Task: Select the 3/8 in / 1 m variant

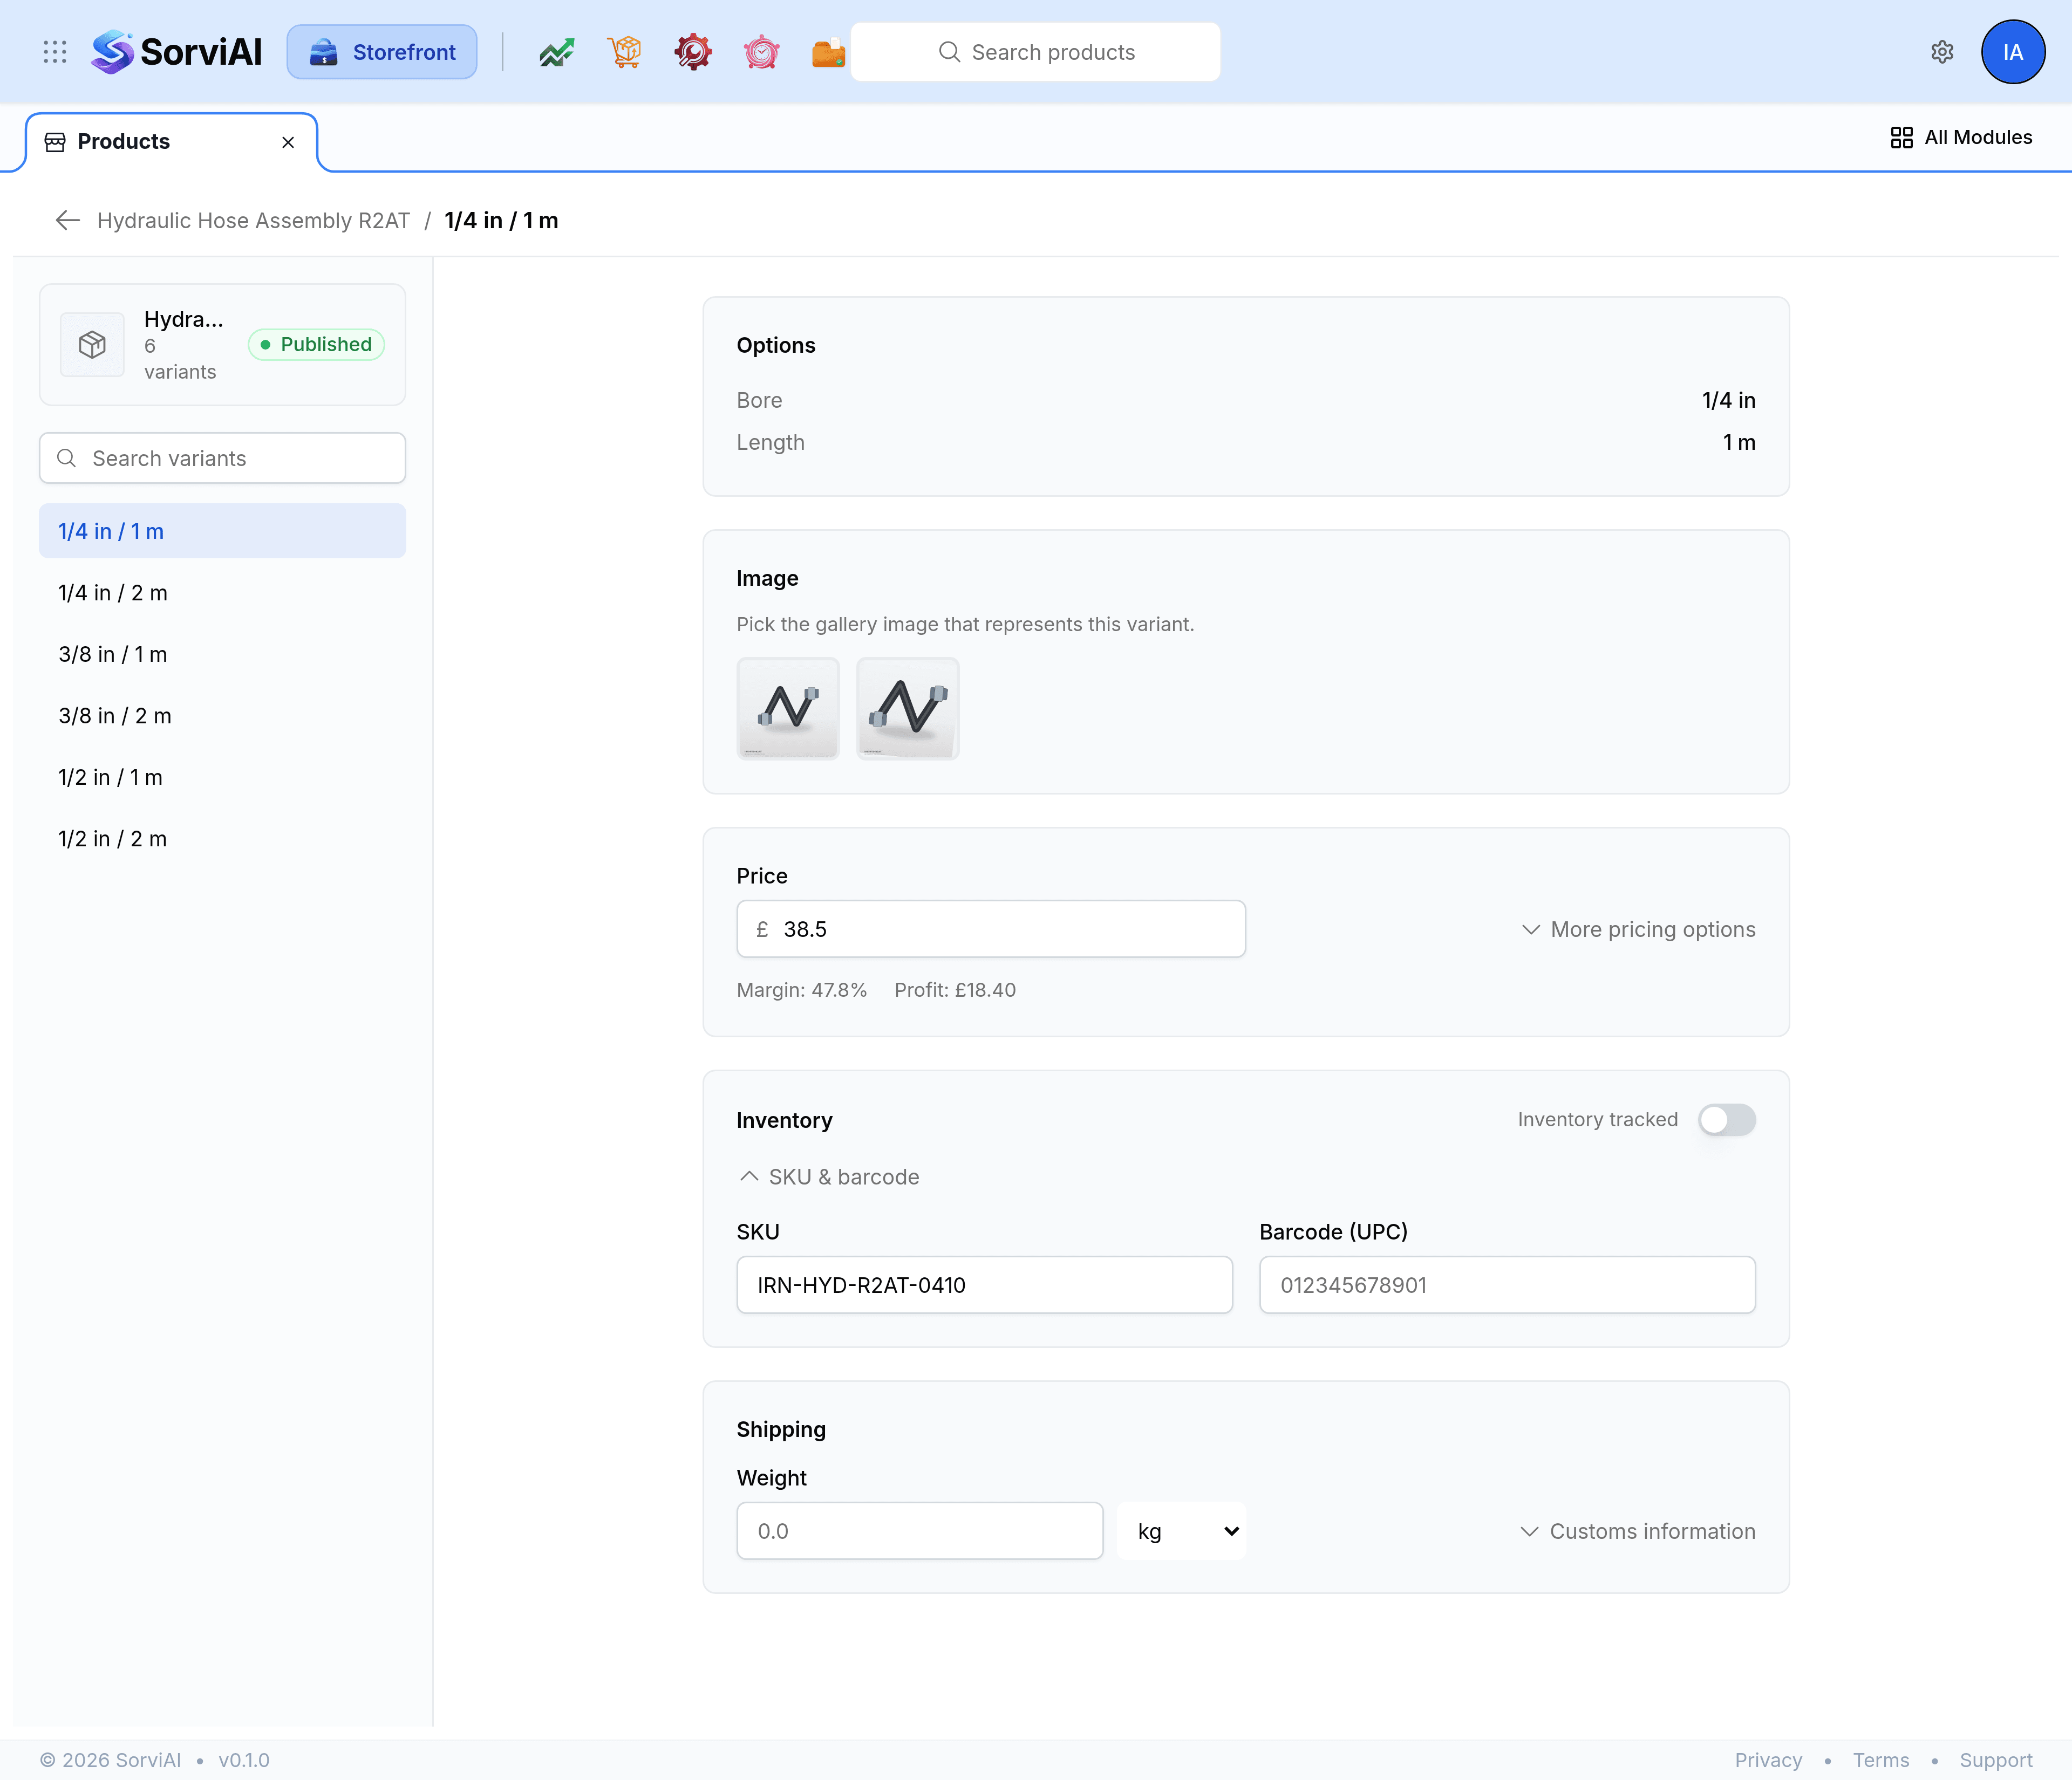Action: click(x=222, y=654)
